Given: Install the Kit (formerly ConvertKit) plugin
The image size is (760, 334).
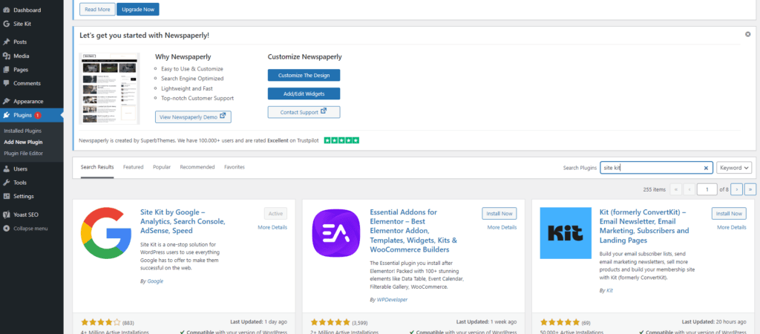Looking at the screenshot, I should pos(729,213).
